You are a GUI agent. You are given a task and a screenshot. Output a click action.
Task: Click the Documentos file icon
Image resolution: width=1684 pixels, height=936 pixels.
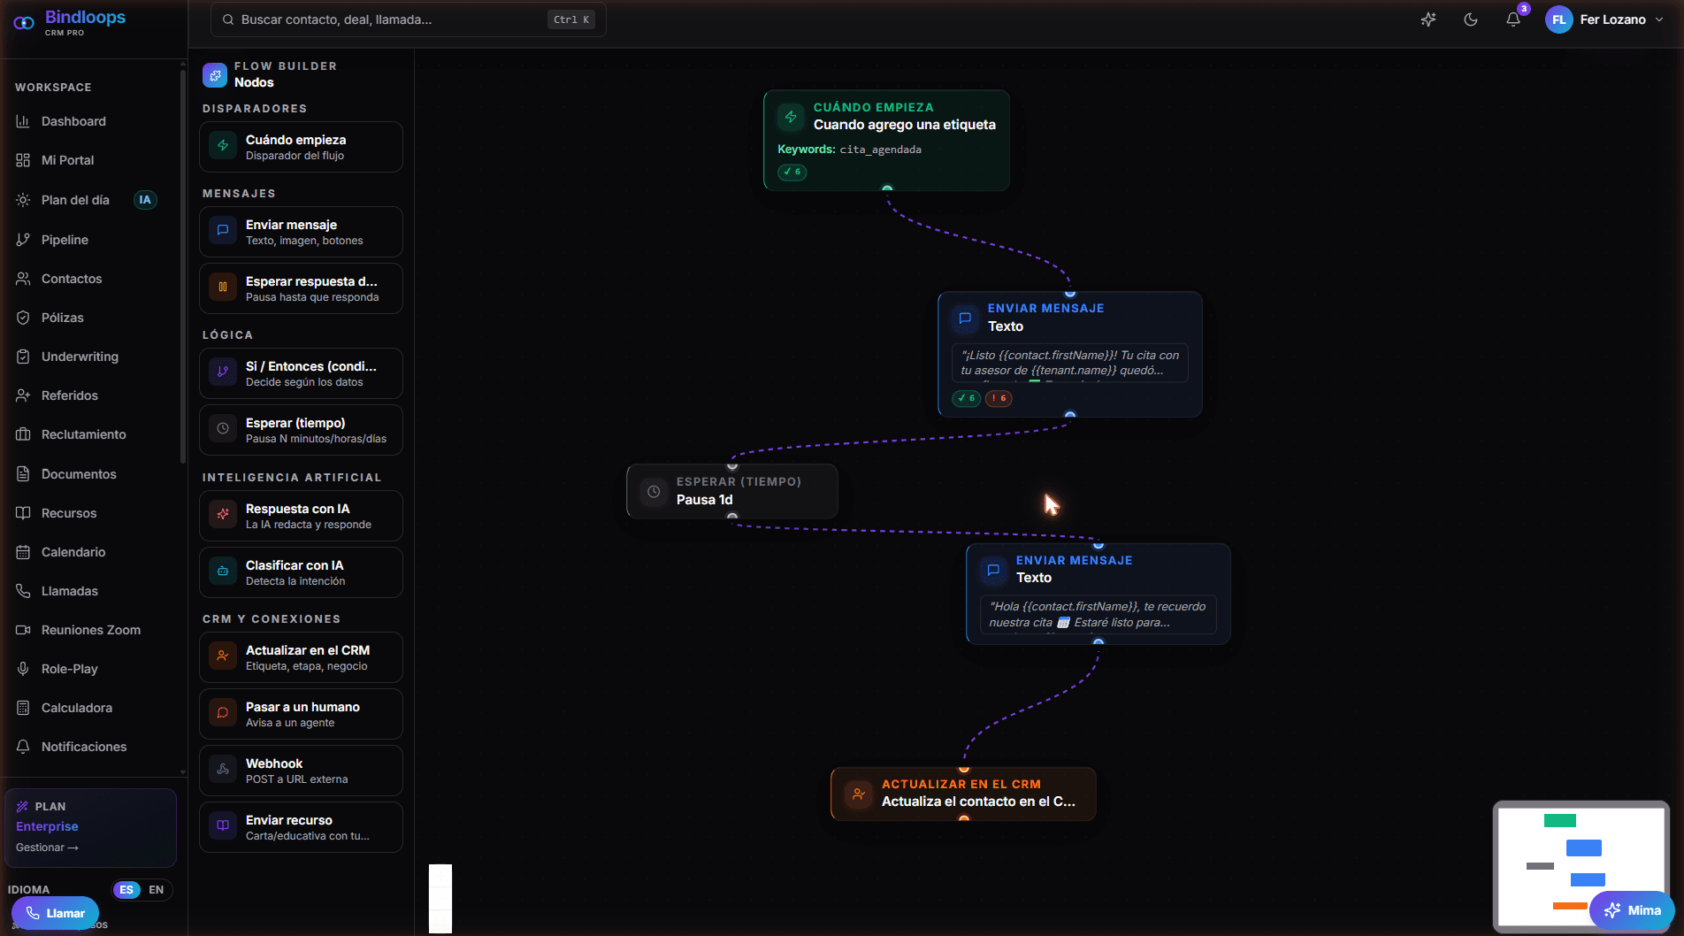[23, 474]
